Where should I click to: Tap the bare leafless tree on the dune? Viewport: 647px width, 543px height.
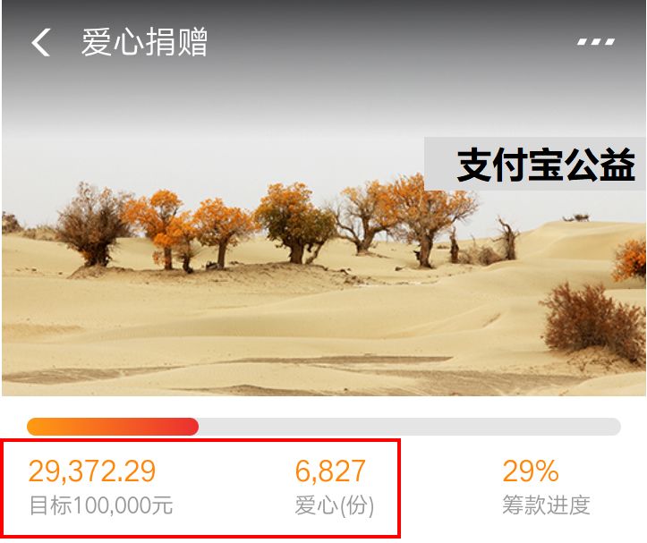[x=507, y=239]
